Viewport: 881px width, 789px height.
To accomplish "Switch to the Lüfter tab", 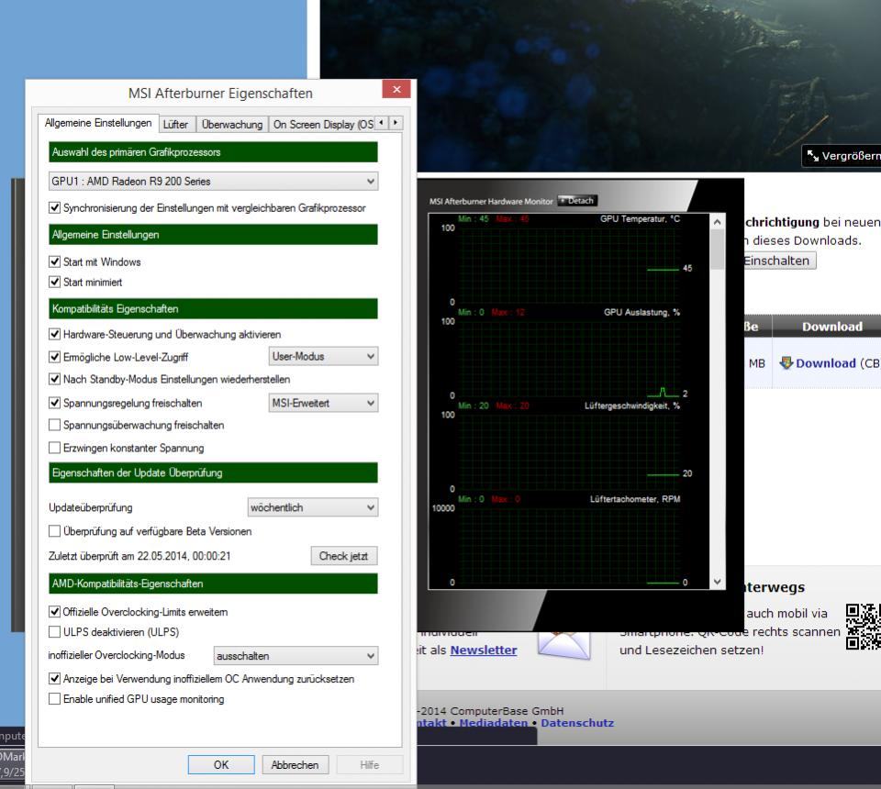I will tap(176, 124).
